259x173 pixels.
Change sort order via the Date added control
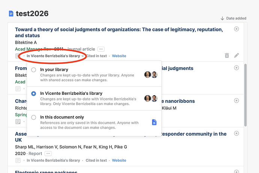click(x=233, y=18)
